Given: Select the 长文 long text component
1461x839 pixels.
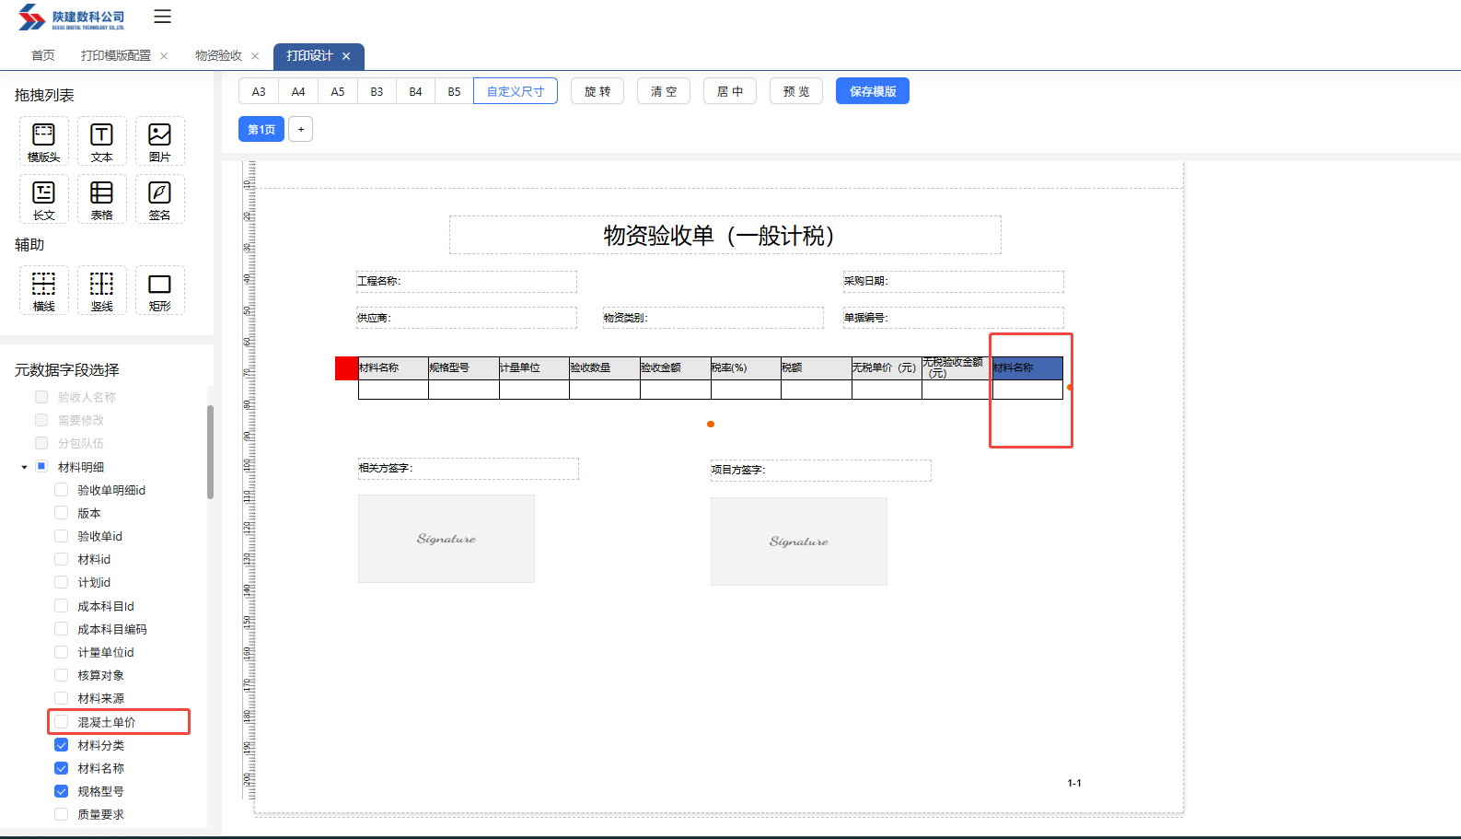Looking at the screenshot, I should pos(43,199).
